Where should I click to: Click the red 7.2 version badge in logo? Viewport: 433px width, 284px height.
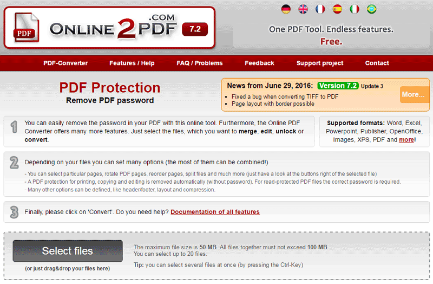(195, 29)
